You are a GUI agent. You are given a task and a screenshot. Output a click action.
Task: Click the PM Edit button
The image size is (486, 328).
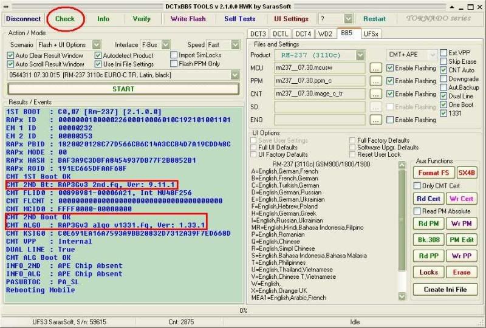[462, 240]
